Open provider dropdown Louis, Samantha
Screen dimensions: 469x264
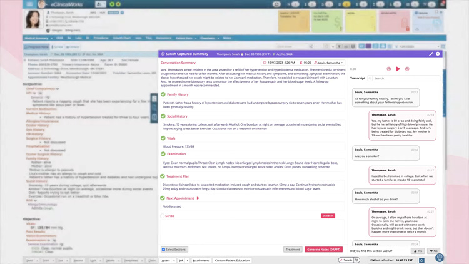coord(328,63)
